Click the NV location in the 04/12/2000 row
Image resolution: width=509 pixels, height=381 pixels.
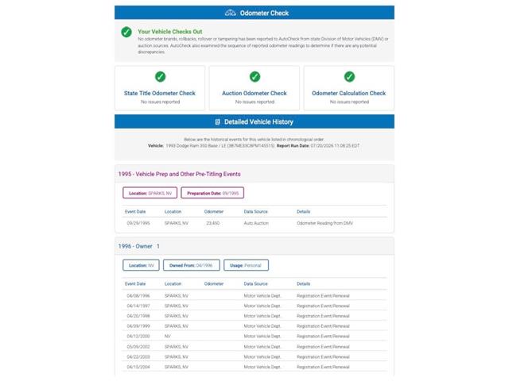pyautogui.click(x=168, y=337)
